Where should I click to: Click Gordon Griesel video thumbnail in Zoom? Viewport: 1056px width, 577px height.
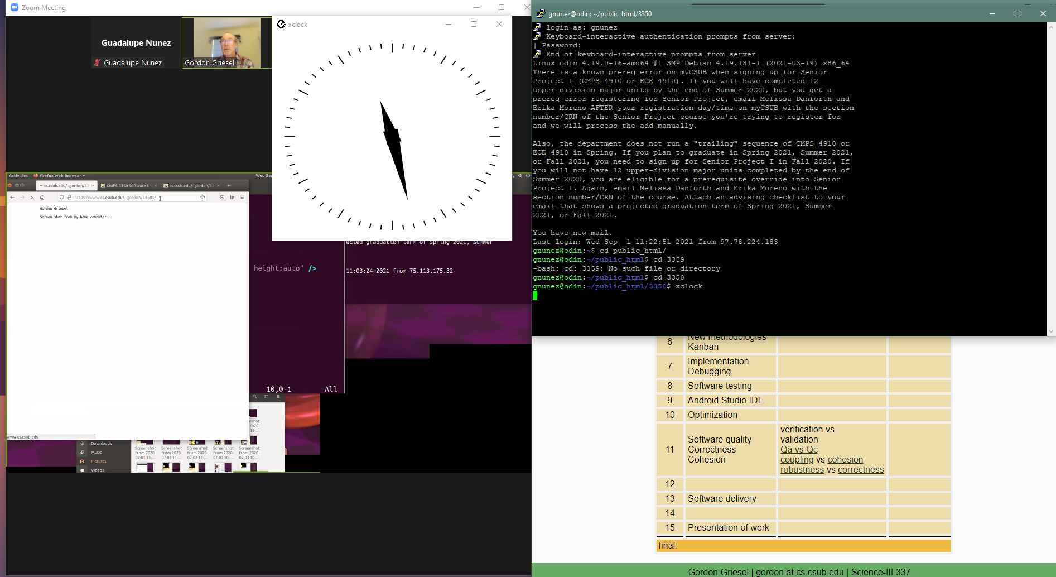[x=226, y=43]
